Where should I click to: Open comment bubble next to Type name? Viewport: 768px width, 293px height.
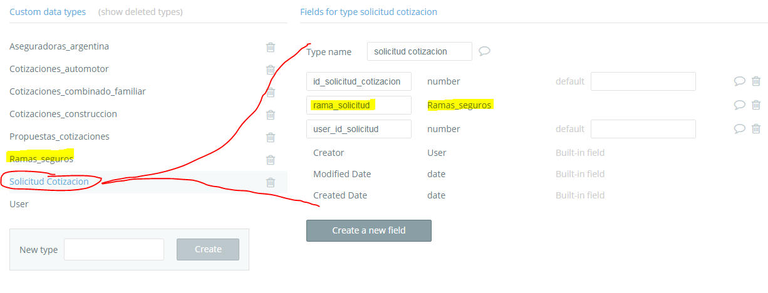click(x=484, y=51)
